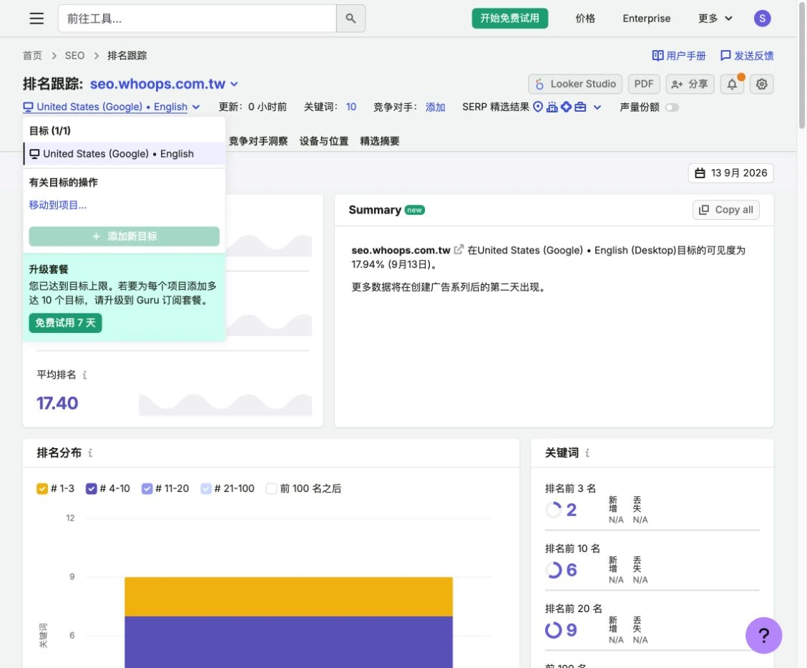Toggle # 1-3 checkbox
Screen dimensions: 807x668
42,489
